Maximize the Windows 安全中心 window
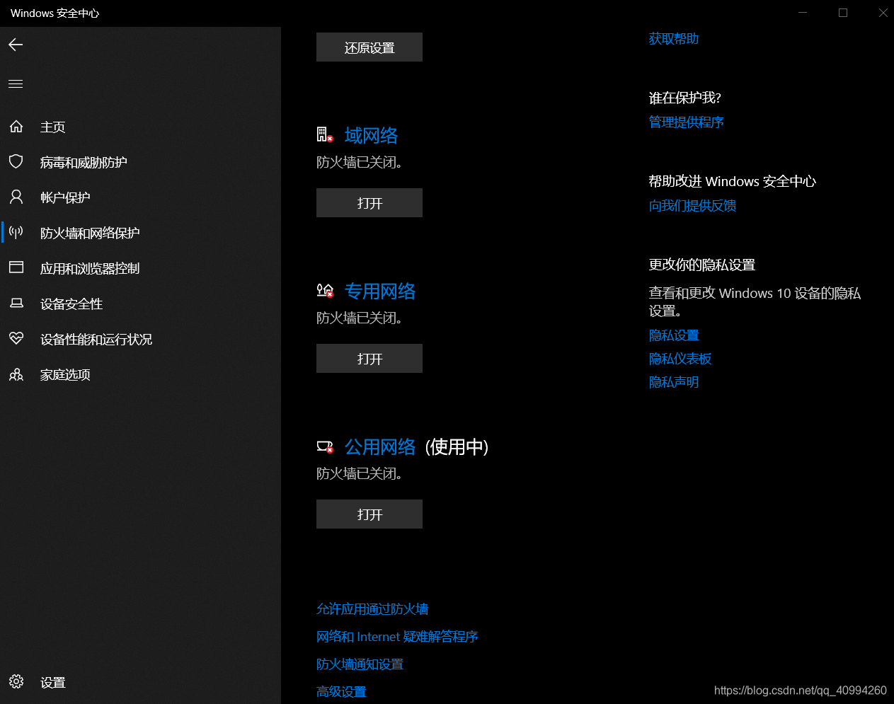894x704 pixels. coord(843,13)
